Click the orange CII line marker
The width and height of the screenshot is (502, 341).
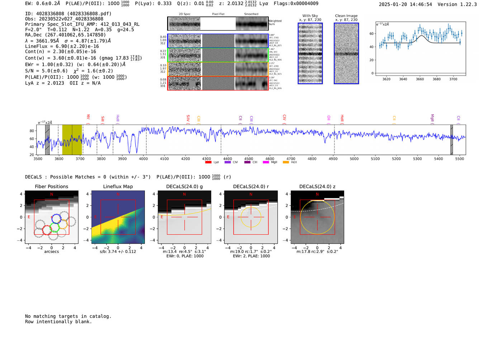pos(394,120)
